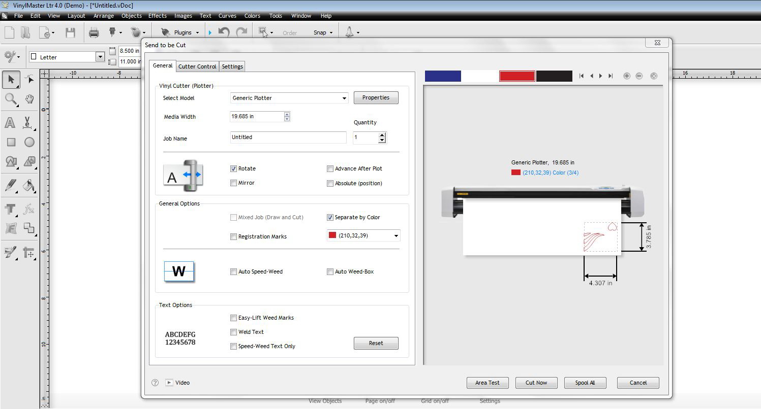Open the Effects menu

[x=158, y=16]
